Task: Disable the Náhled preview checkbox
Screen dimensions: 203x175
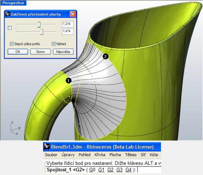Action: (54, 44)
